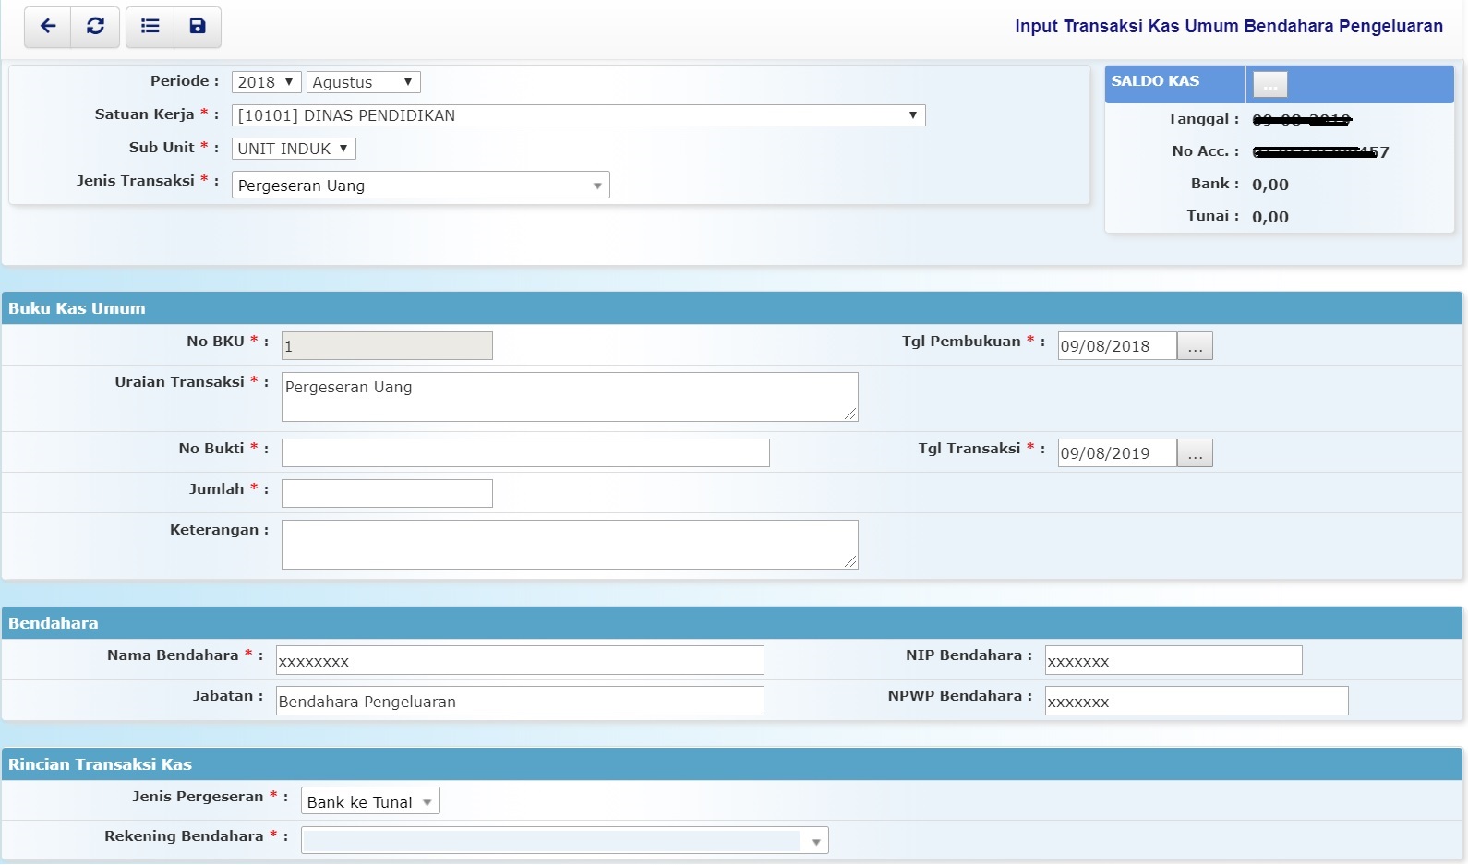The height and width of the screenshot is (865, 1468).
Task: Open Tgl Transaksi date picker button
Action: (1195, 453)
